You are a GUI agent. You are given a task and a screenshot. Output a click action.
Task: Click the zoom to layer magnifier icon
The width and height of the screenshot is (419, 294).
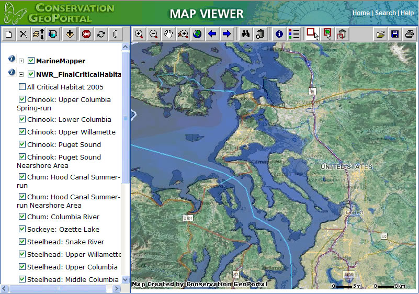click(183, 34)
